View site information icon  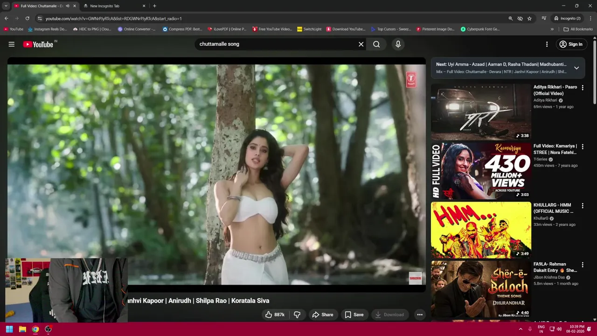40,18
